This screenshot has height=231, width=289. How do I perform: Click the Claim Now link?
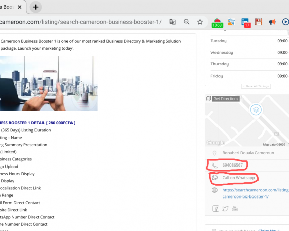coord(269,230)
